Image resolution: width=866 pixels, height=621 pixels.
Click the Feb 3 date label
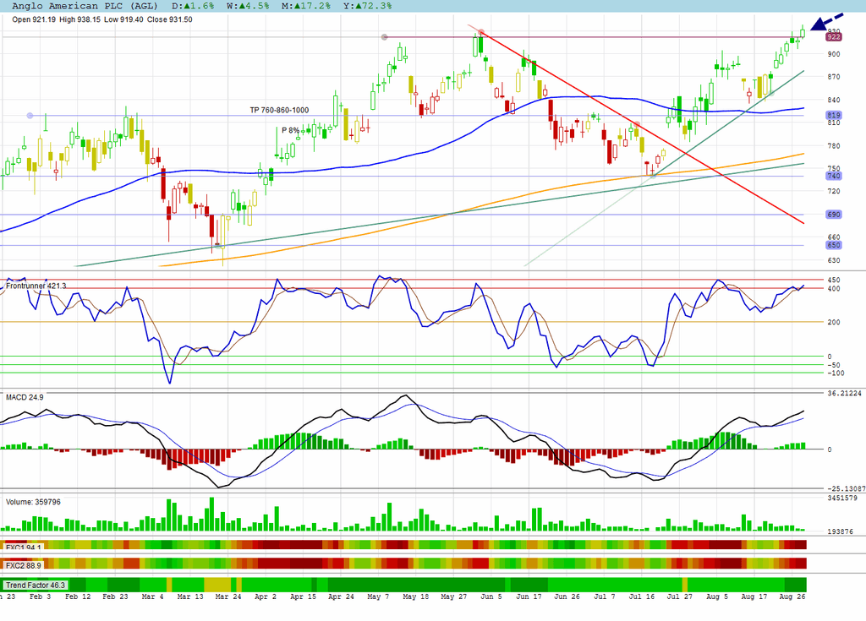(40, 596)
